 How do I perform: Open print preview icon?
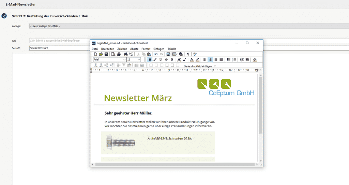[113, 54]
